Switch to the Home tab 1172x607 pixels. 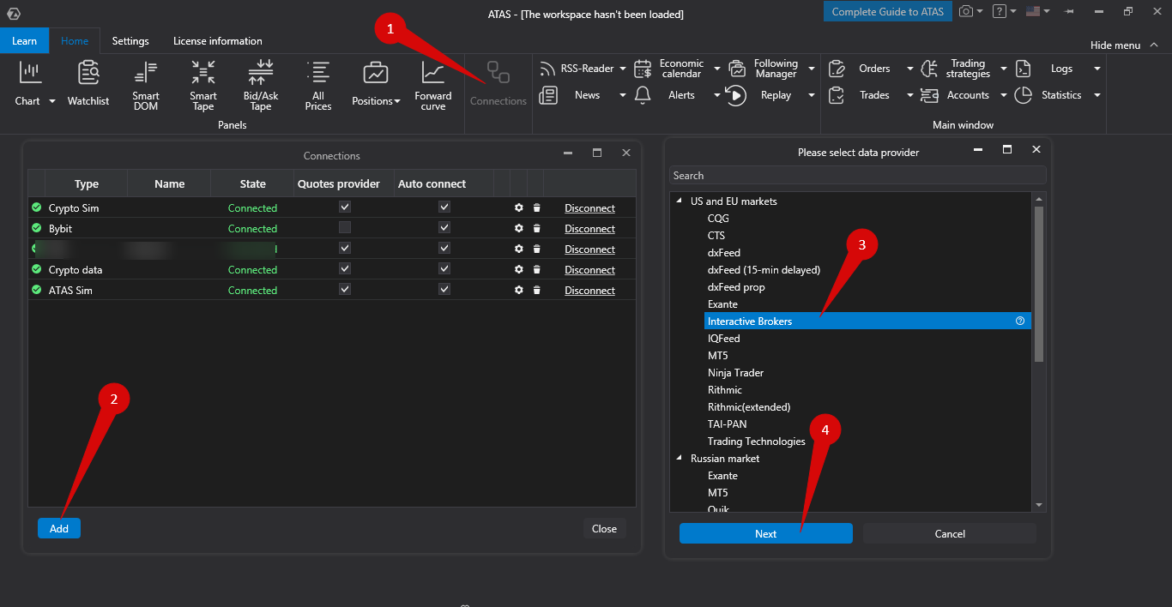click(x=75, y=41)
